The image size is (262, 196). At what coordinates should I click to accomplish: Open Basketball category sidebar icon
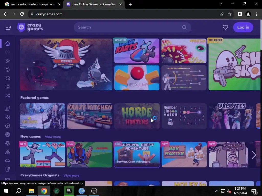coord(8,134)
